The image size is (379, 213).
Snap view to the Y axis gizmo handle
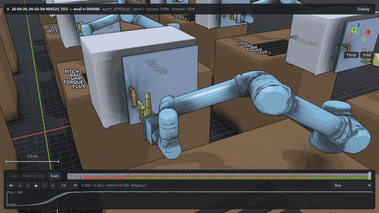354,30
